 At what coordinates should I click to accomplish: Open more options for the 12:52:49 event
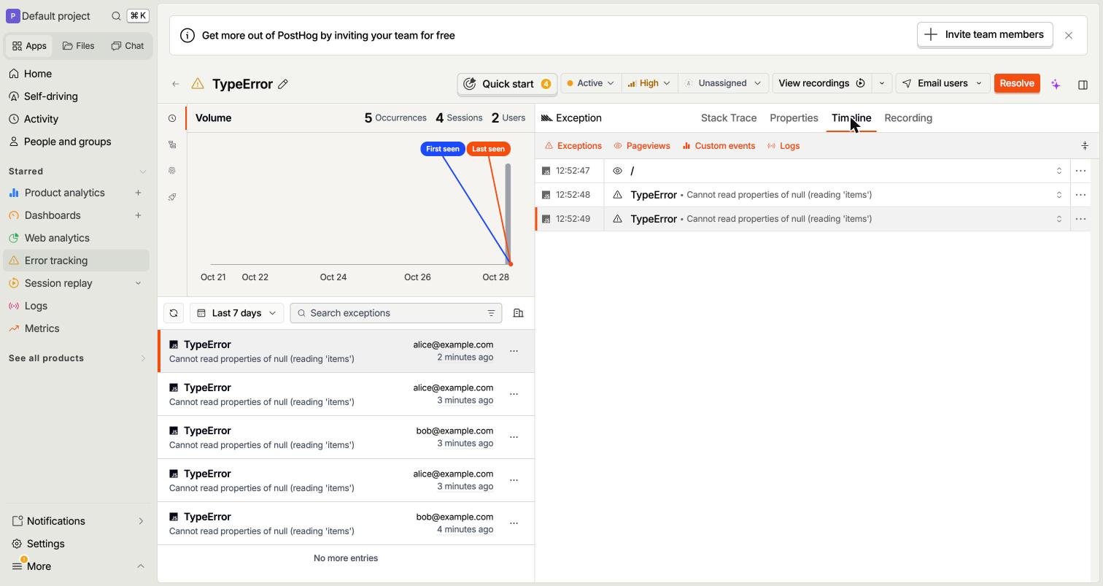1080,219
